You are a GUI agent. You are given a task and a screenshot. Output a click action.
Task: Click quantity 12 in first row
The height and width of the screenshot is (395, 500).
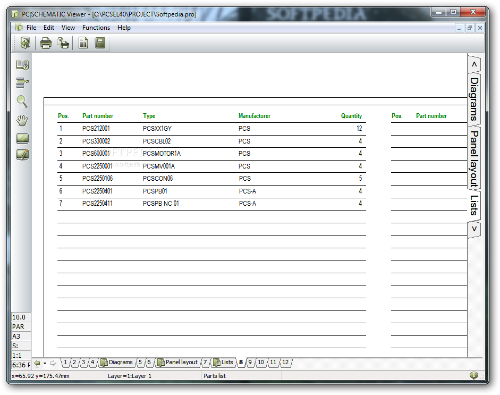[x=359, y=129]
